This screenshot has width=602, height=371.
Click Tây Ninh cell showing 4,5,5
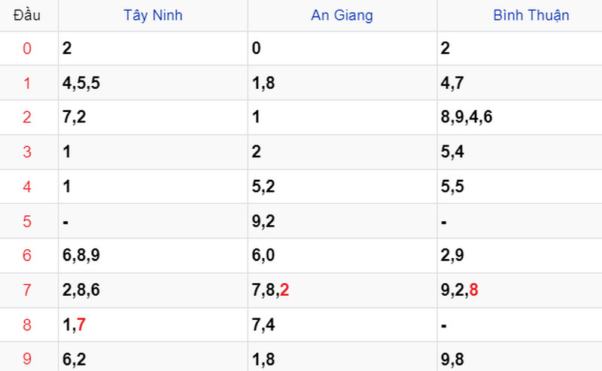tap(81, 84)
